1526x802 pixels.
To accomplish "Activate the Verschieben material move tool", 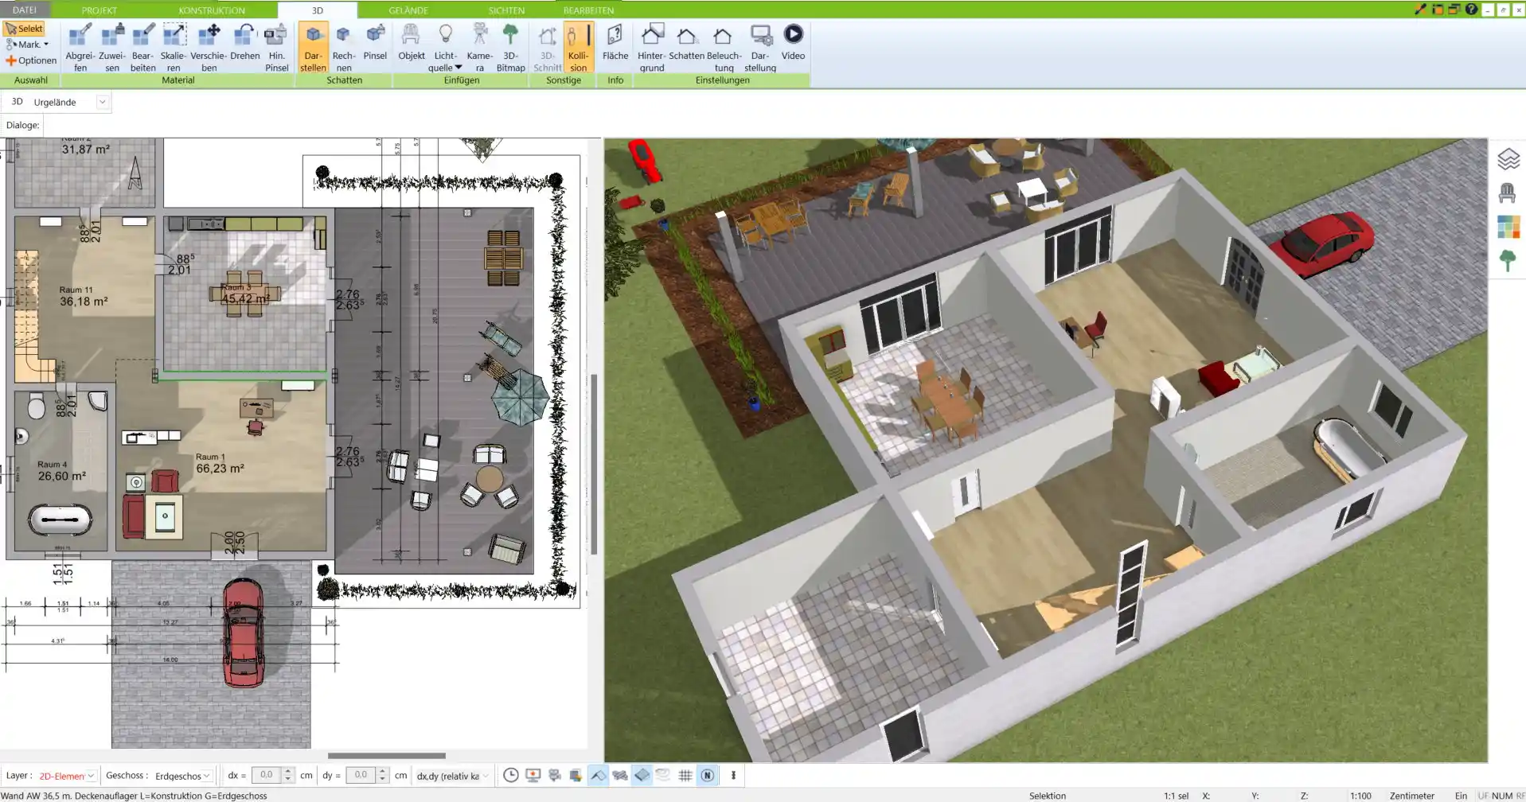I will click(x=209, y=47).
